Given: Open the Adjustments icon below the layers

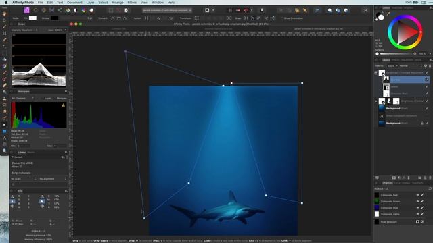Looking at the screenshot, I should (399, 178).
